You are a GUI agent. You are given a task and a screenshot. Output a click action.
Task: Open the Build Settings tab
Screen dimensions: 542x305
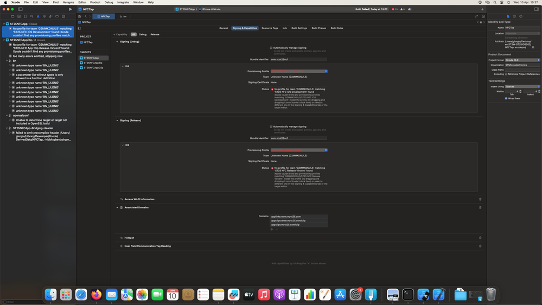pos(299,28)
